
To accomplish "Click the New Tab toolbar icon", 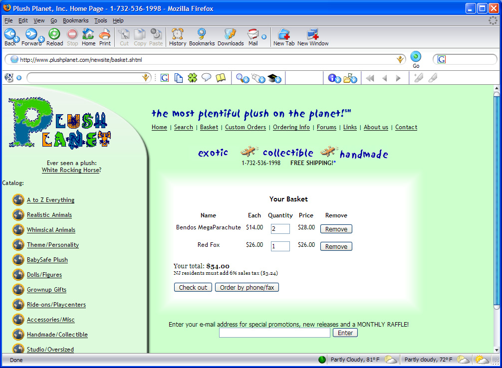I will click(x=283, y=34).
